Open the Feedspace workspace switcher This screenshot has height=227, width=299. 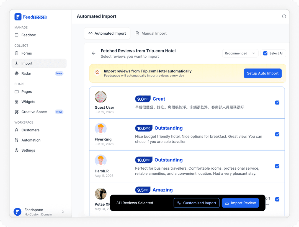click(x=39, y=212)
